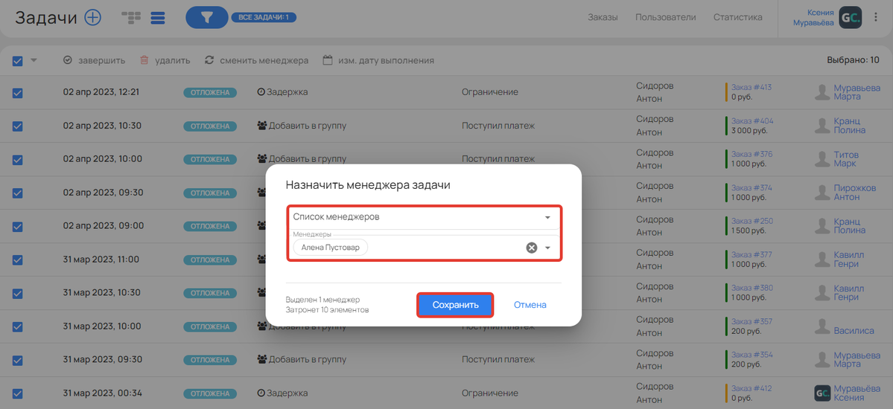893x409 pixels.
Task: Click the red trash icon for удалить
Action: (144, 60)
